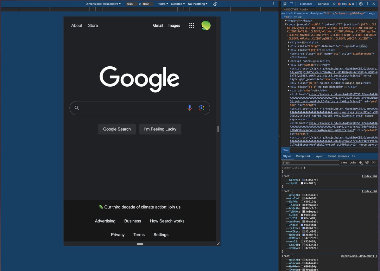380x271 pixels.
Task: Toggle the .cls element classes button
Action: (353, 162)
